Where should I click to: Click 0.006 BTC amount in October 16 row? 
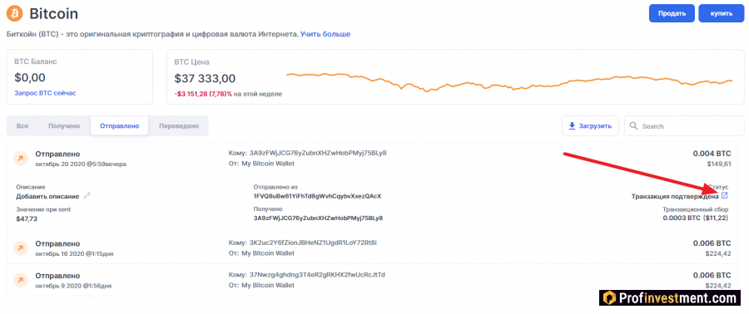point(712,243)
